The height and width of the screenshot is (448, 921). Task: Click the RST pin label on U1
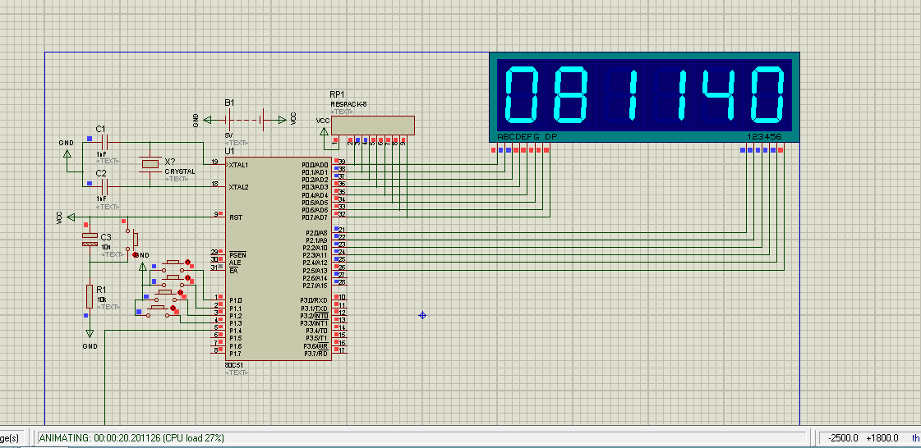(x=236, y=217)
